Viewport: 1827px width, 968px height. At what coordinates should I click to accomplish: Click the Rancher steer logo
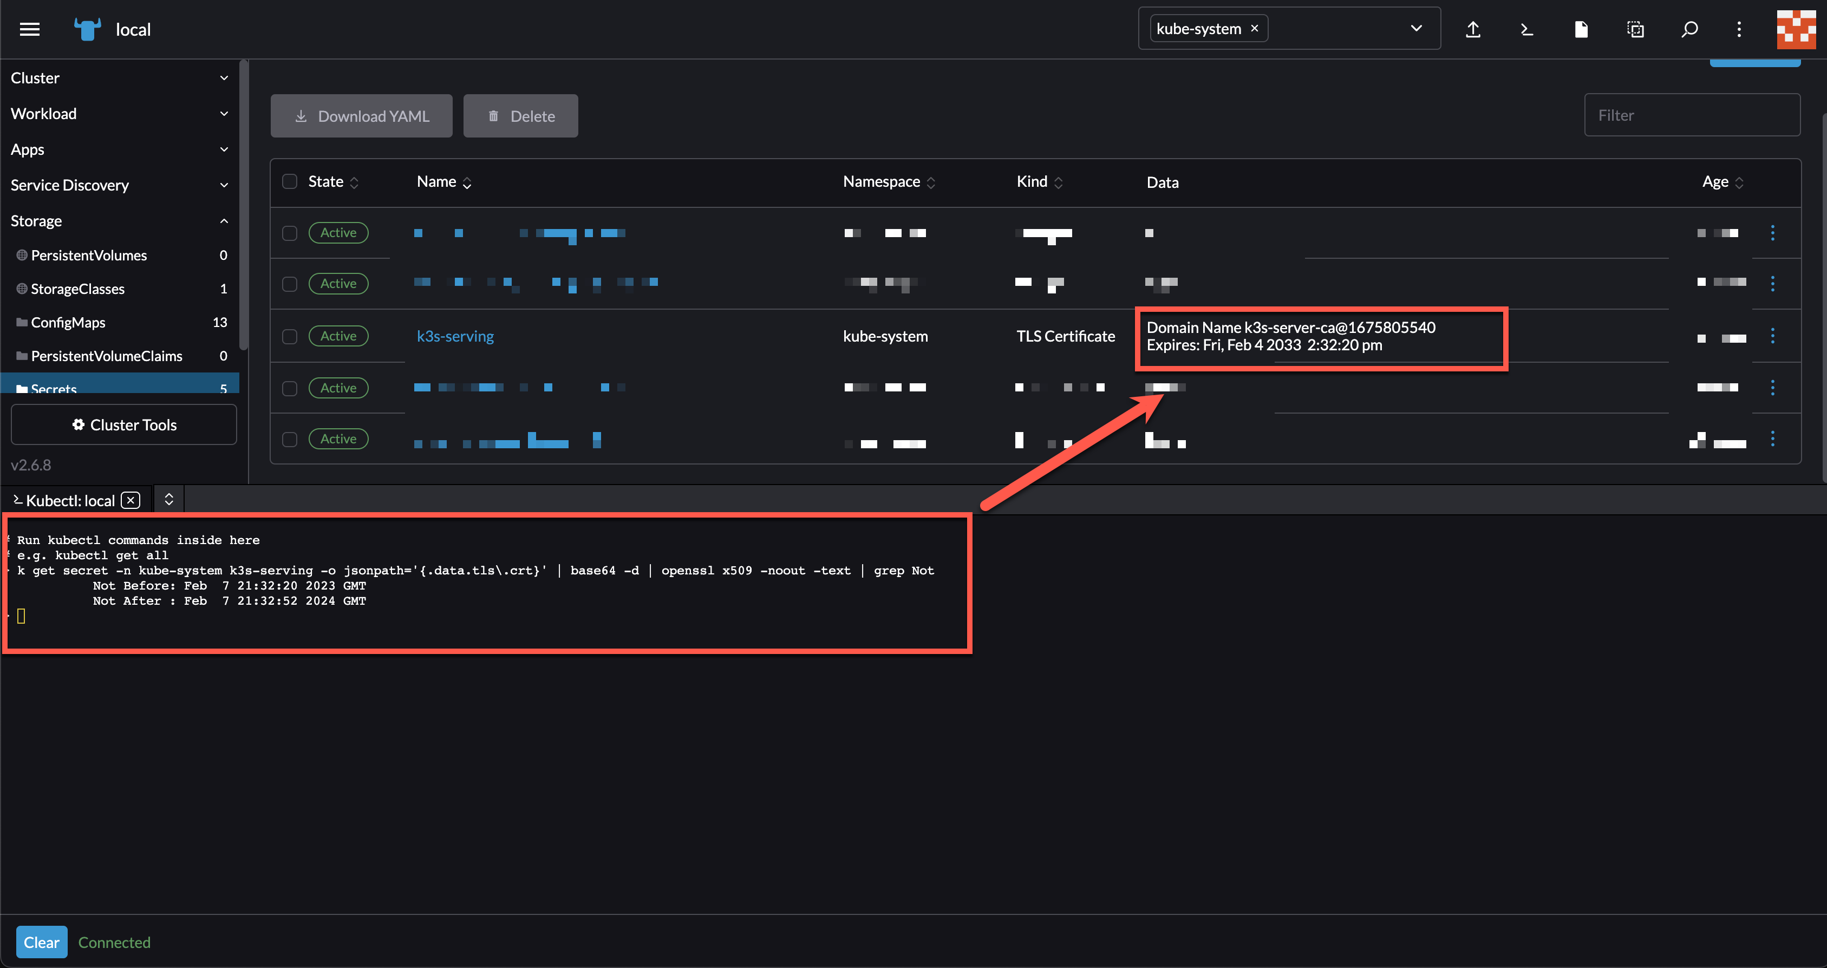click(x=87, y=28)
